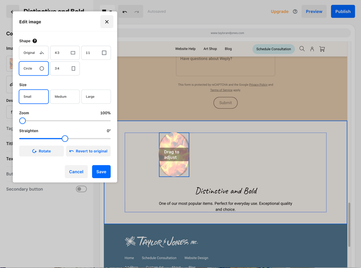This screenshot has height=268, width=361.
Task: Click the account profile icon
Action: pos(312,49)
